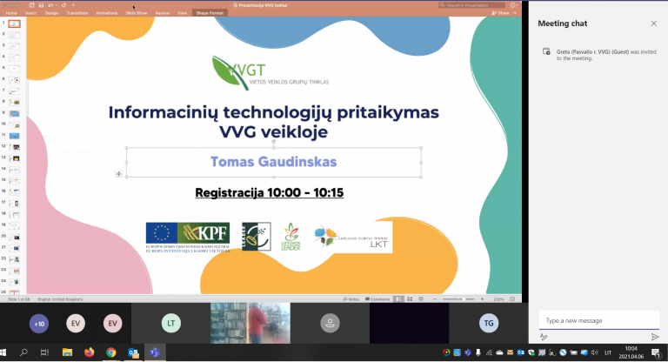Open the feedback smiley icon
This screenshot has height=362, width=668.
[513, 5]
